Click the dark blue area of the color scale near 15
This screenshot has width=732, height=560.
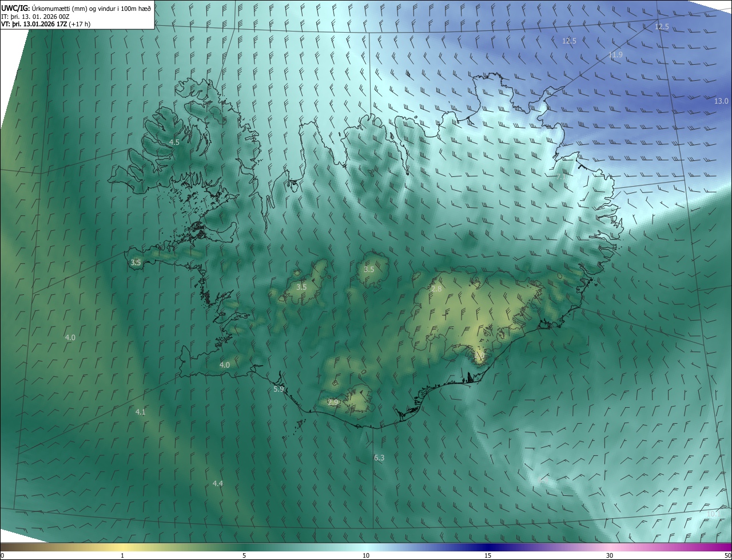click(488, 547)
